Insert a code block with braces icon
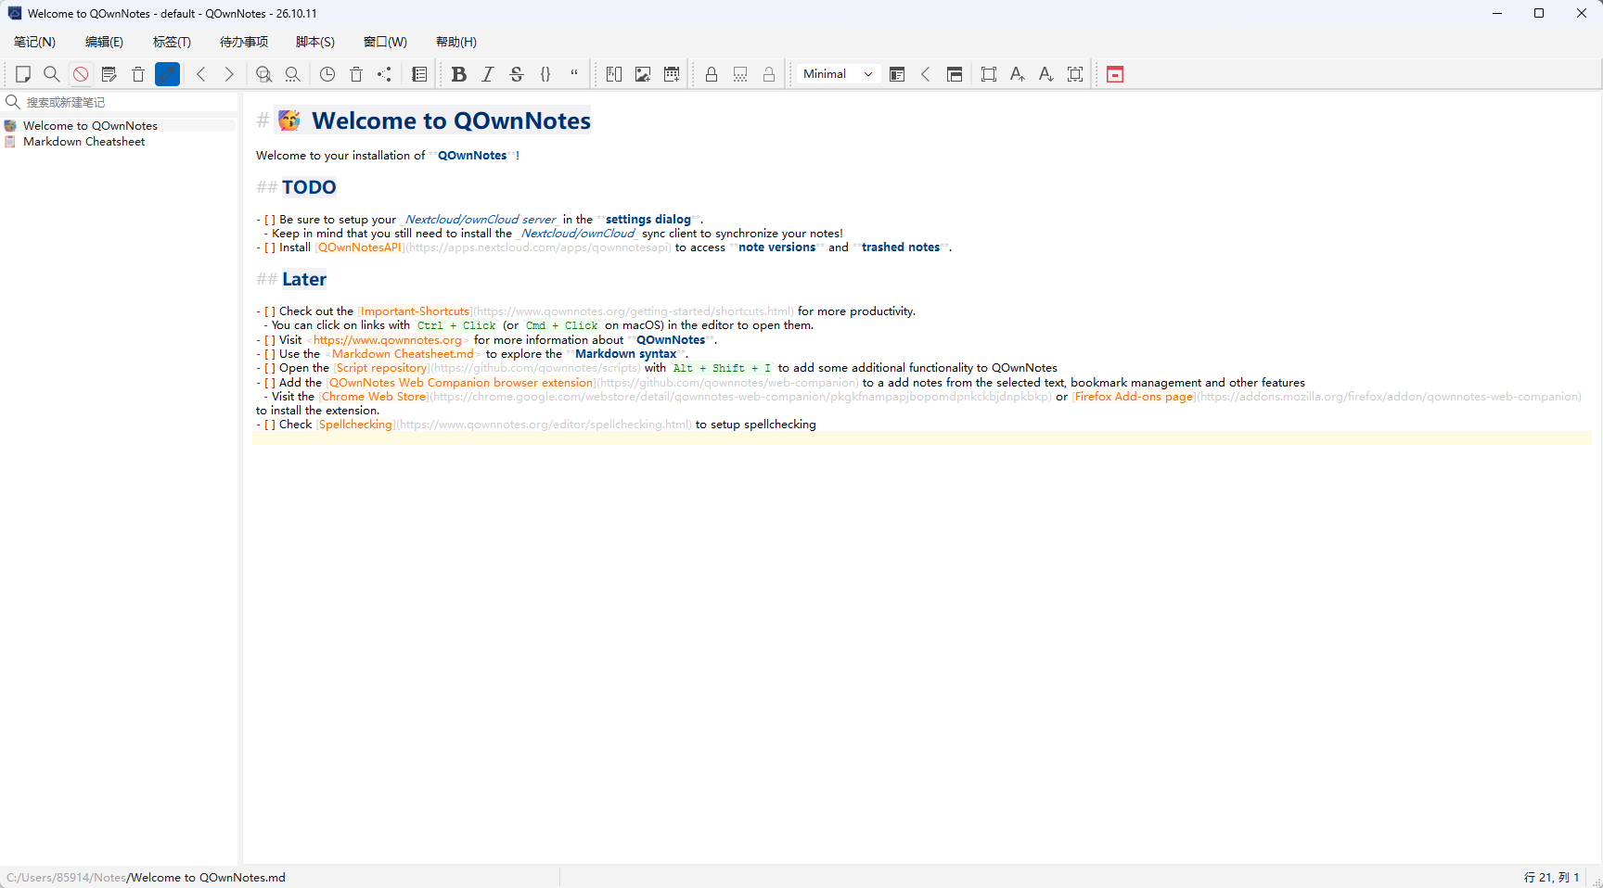The height and width of the screenshot is (888, 1603). 545,74
